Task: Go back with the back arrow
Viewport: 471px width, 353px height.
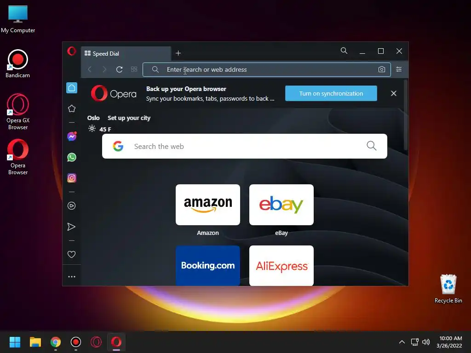Action: coord(90,69)
